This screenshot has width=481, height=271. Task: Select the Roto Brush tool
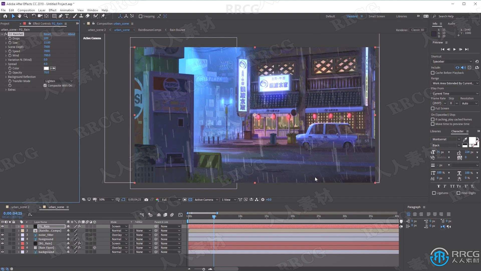coord(95,16)
